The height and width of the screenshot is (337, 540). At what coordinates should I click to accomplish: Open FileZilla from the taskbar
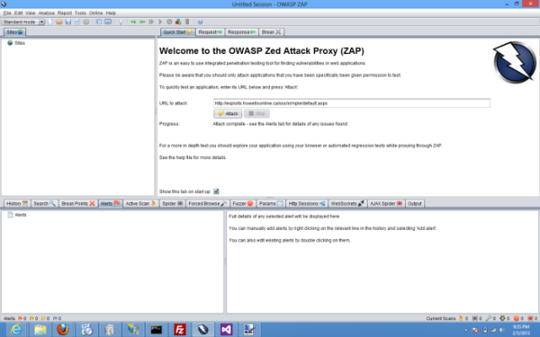(180, 329)
